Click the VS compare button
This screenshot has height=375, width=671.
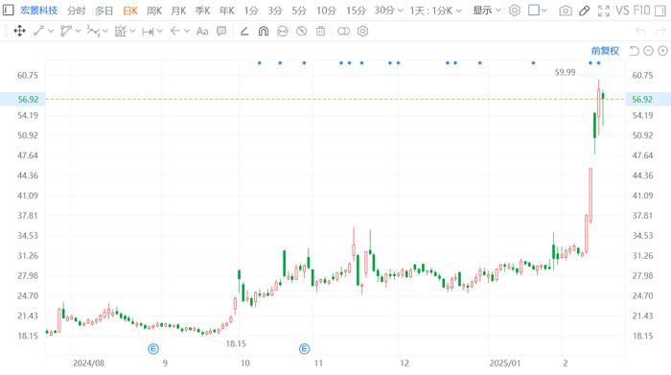point(622,11)
